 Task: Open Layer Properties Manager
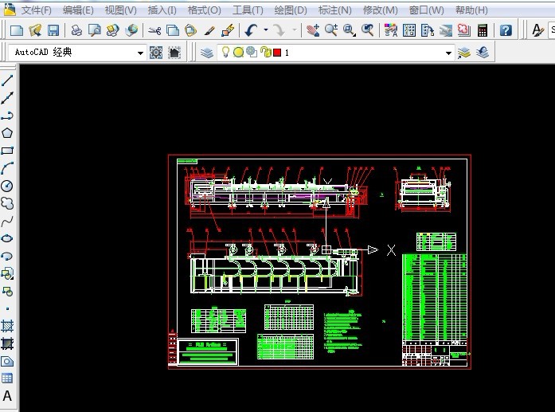[207, 53]
